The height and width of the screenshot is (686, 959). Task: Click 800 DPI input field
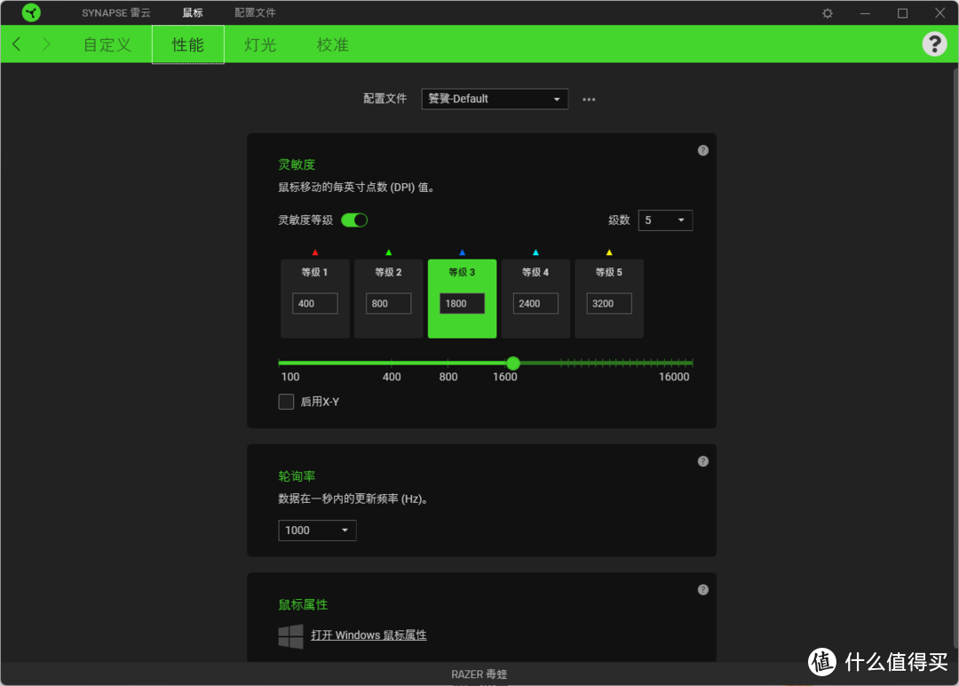[388, 304]
